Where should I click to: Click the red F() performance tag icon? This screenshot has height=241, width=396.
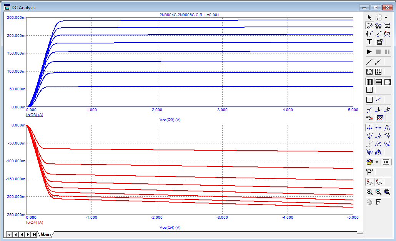[x=387, y=33]
